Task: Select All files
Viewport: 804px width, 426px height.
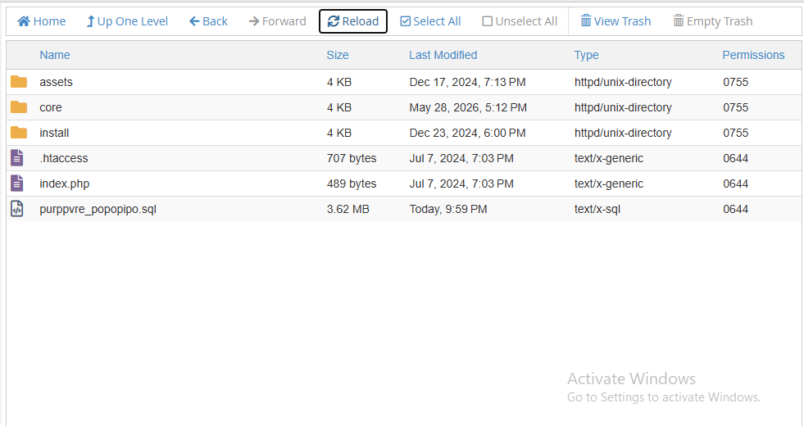Action: point(430,21)
